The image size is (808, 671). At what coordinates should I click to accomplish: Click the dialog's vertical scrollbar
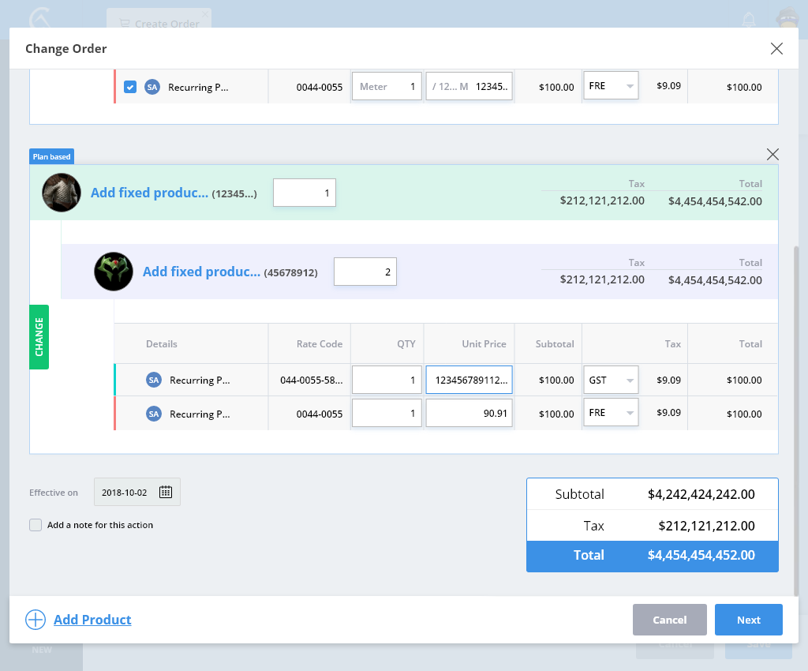795,418
